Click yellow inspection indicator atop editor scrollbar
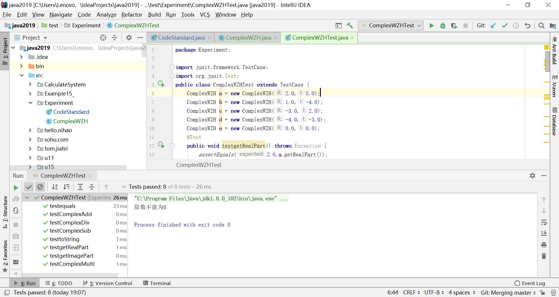This screenshot has height=297, width=559. (x=546, y=47)
